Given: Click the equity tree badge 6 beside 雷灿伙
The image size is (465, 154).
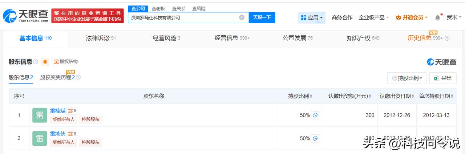Looking at the screenshot, I should pos(72,134).
